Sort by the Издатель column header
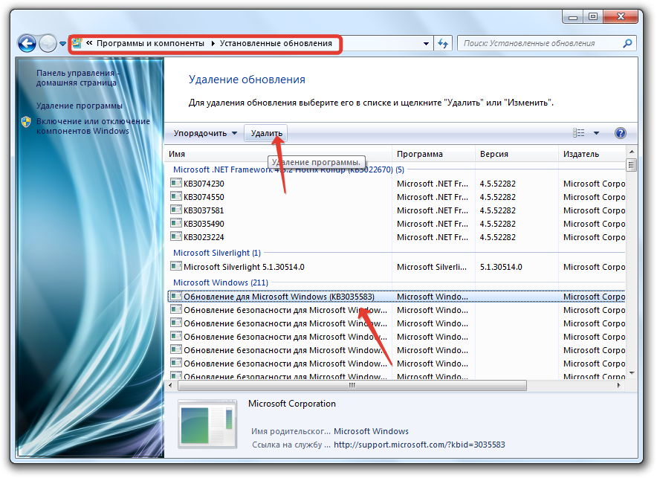The width and height of the screenshot is (657, 478). 581,154
